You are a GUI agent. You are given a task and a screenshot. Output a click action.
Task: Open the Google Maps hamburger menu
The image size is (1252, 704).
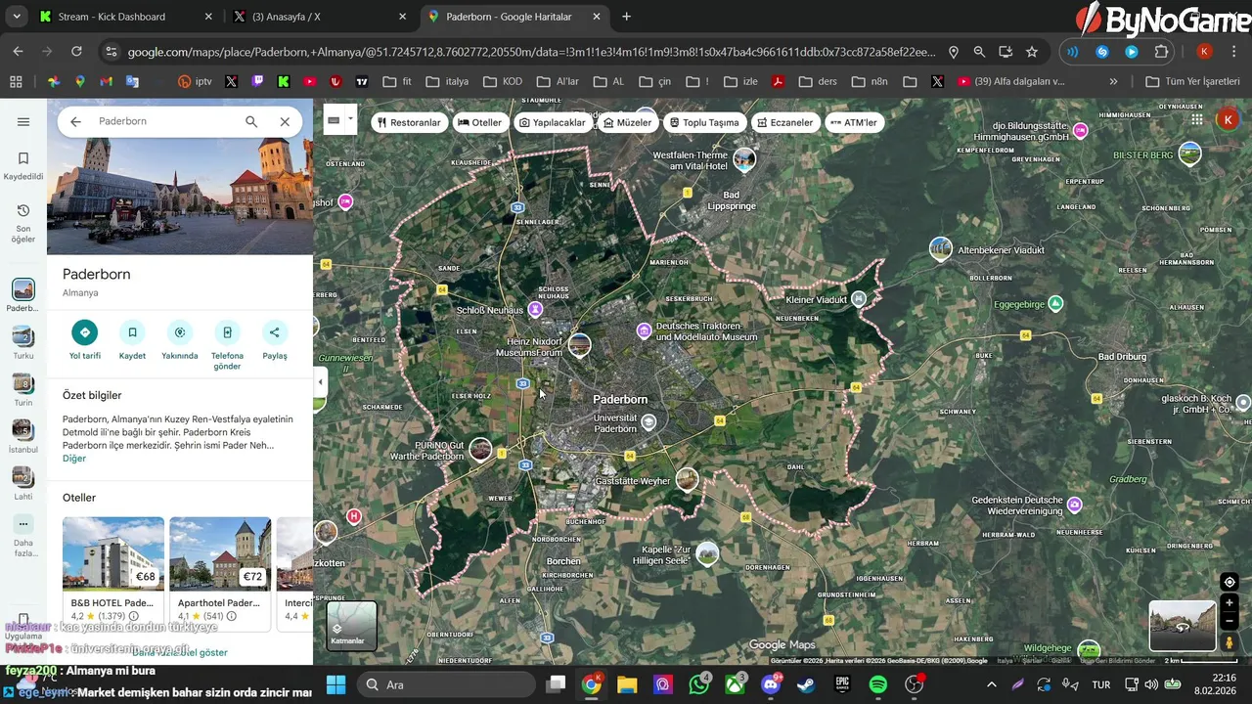(x=23, y=122)
